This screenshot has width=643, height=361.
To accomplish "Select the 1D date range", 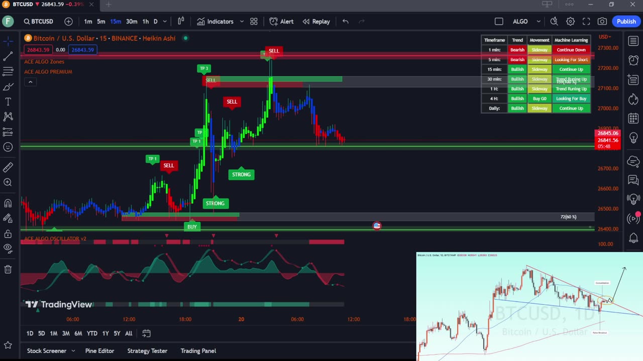I will pos(30,333).
